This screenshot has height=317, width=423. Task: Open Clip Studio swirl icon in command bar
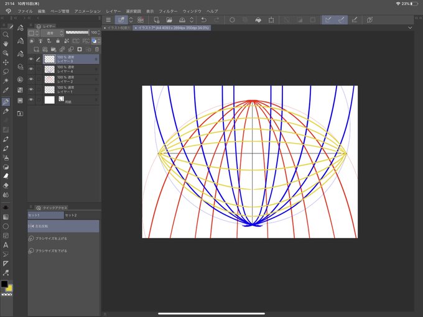[x=141, y=20]
